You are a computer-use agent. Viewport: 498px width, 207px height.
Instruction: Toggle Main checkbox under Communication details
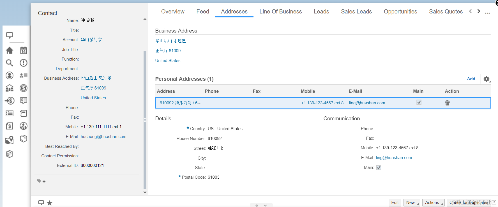point(379,168)
